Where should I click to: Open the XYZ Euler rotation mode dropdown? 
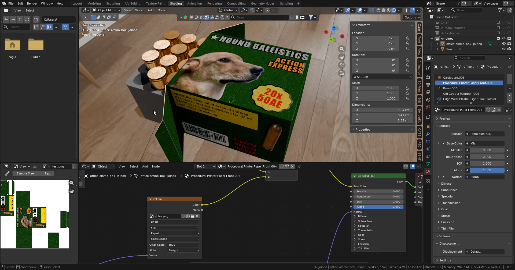pos(382,77)
